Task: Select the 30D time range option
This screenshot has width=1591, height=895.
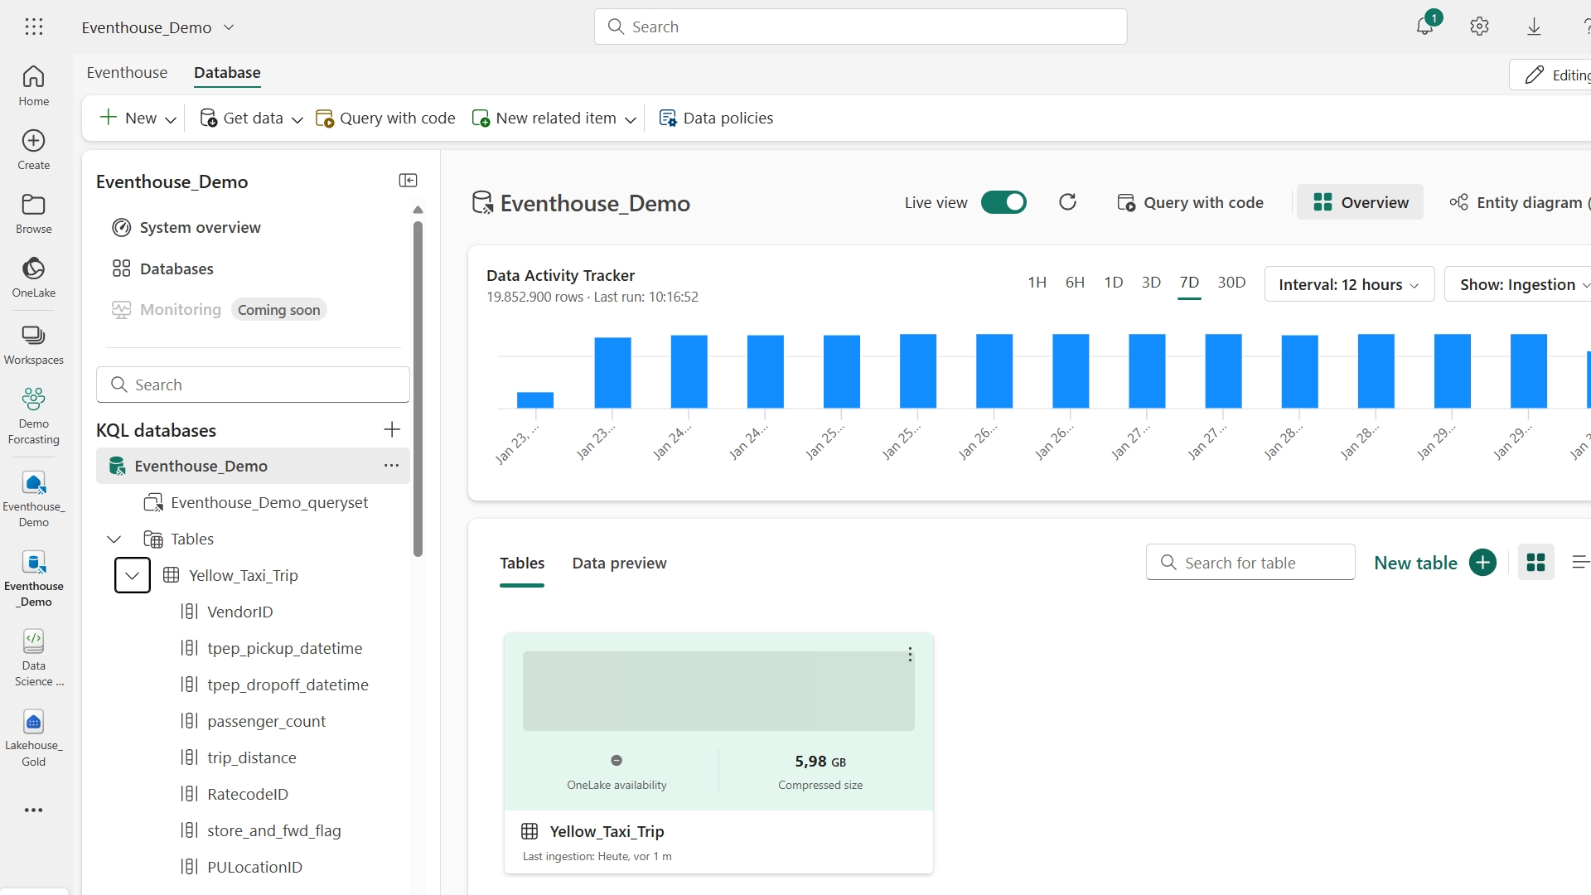Action: tap(1231, 283)
